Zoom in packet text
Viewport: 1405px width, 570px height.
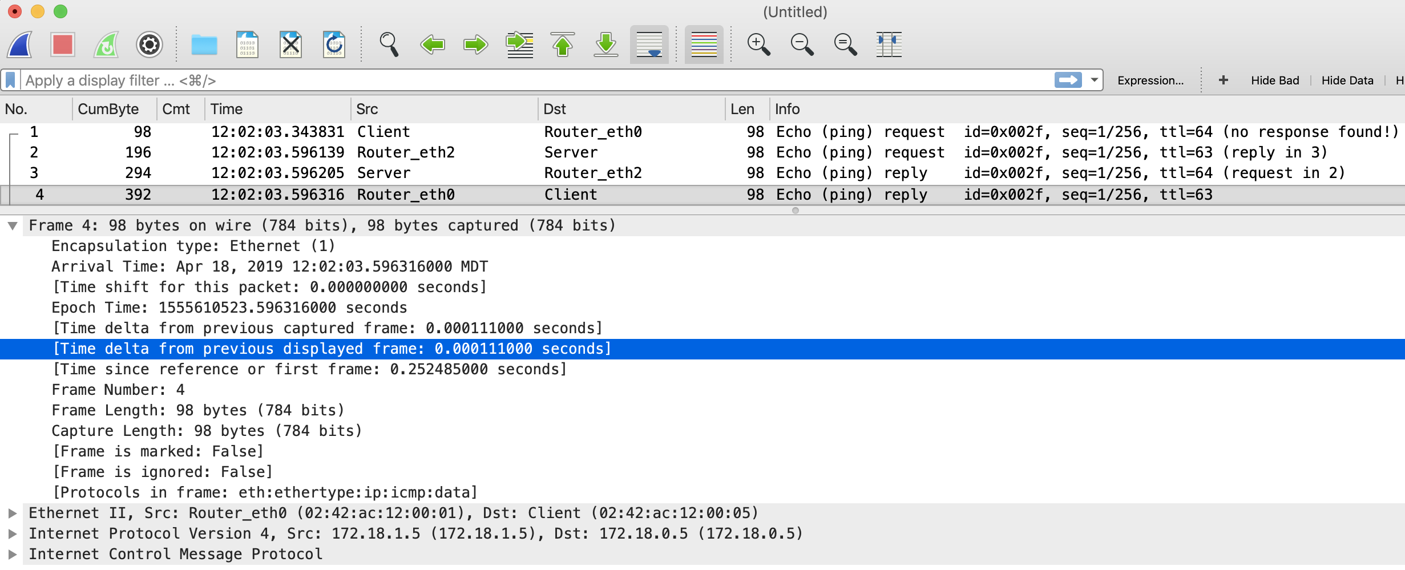[x=759, y=45]
